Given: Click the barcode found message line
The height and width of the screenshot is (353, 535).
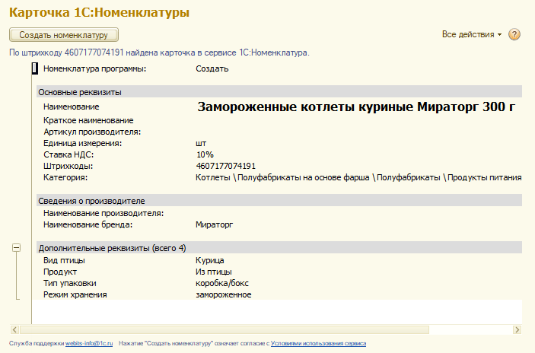Looking at the screenshot, I should click(159, 52).
